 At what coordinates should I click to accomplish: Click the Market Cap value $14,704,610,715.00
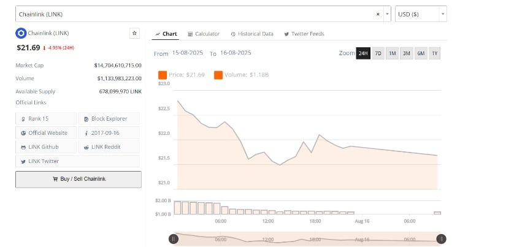coord(118,66)
